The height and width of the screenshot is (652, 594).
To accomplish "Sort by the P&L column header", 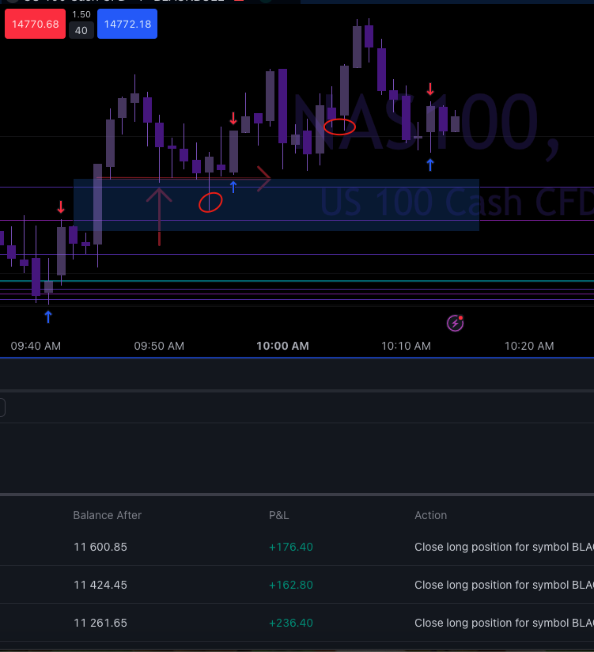I will click(279, 515).
